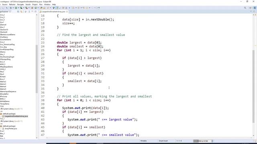Maximize the Package Explorer view
This screenshot has height=144, width=257.
tap(35, 12)
